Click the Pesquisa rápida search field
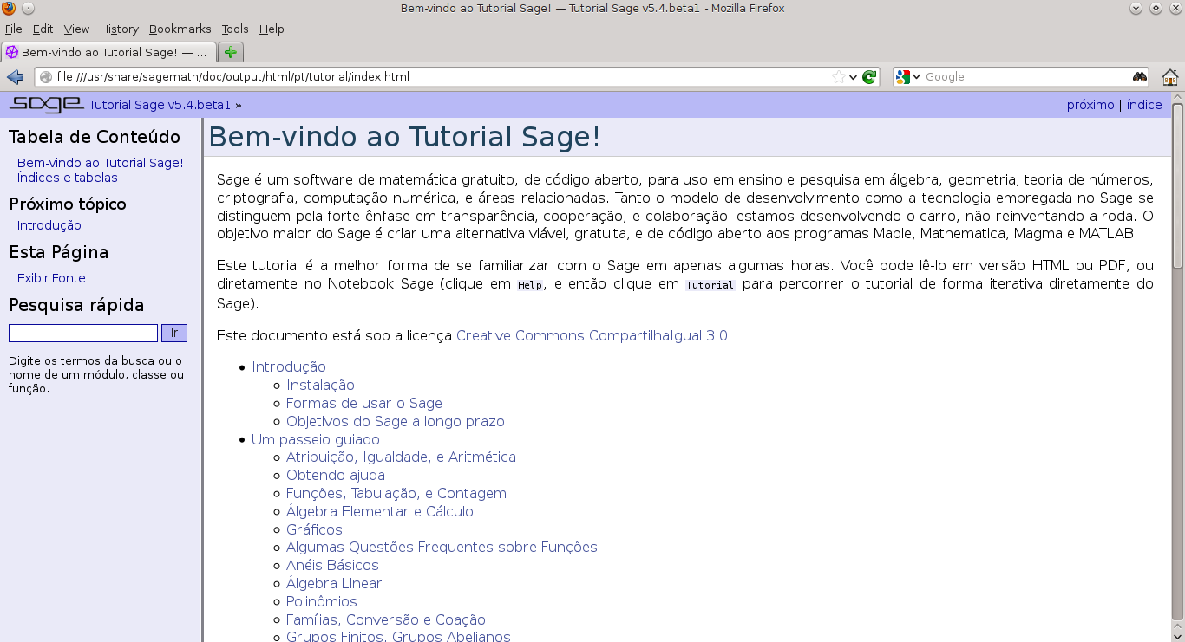 [83, 333]
